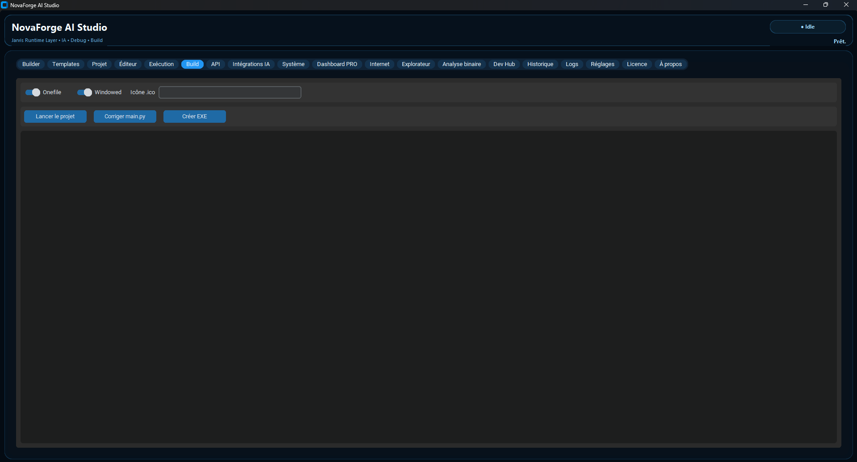
Task: Open the Licence tab
Action: 637,64
